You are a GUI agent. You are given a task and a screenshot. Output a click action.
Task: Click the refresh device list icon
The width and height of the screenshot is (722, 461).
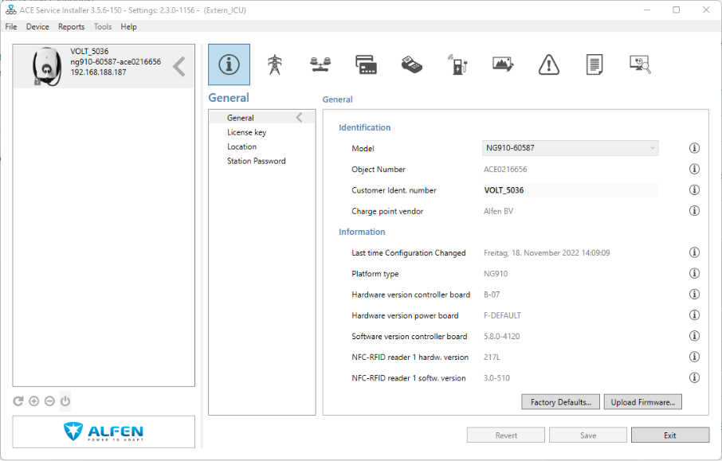pos(18,401)
